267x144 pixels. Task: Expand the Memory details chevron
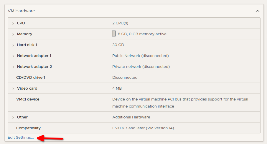pos(13,34)
